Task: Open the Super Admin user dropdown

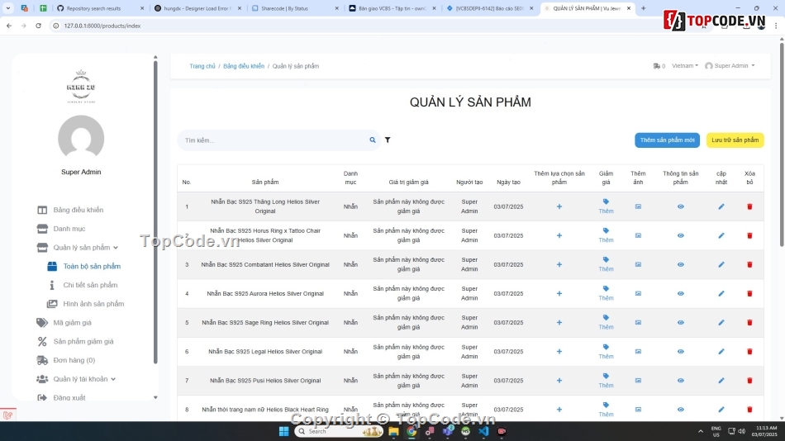Action: [730, 66]
